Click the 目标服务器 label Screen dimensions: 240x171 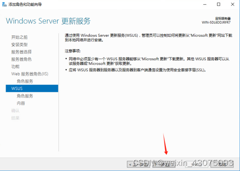click(x=223, y=19)
